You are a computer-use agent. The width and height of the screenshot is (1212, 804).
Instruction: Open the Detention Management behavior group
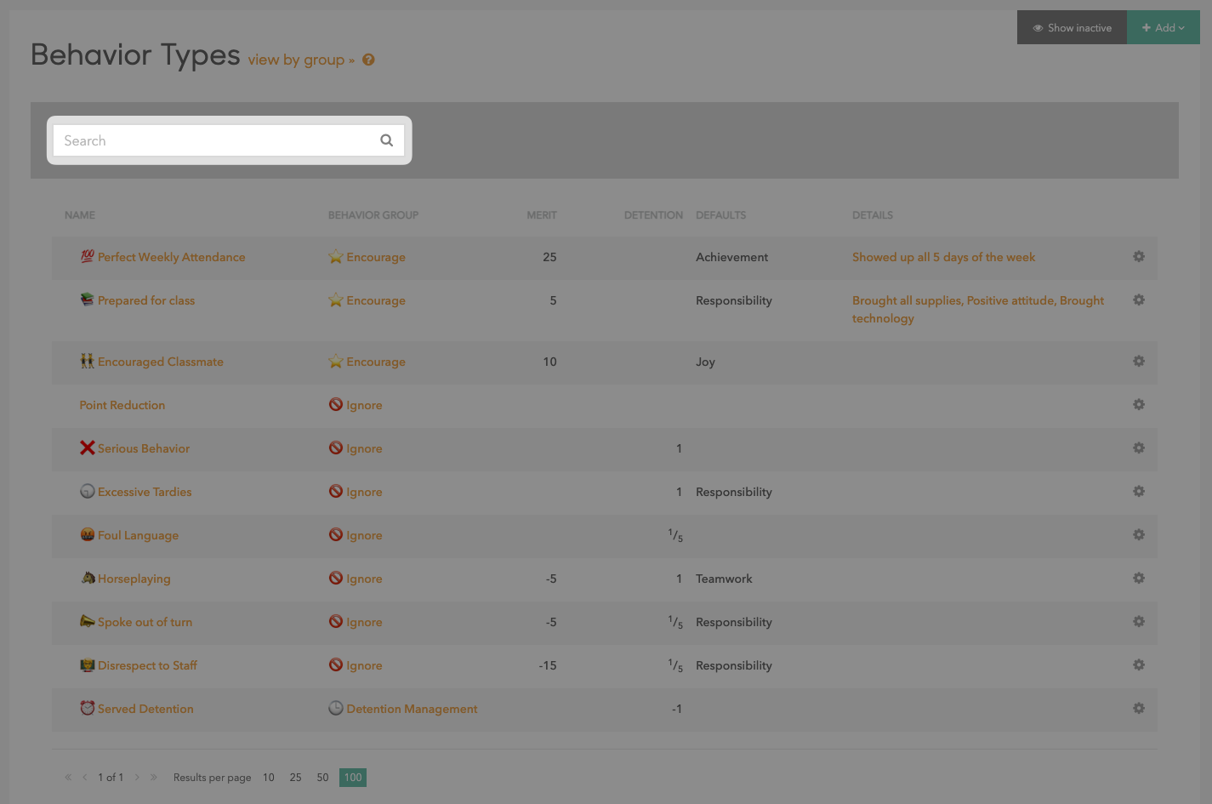coord(412,709)
